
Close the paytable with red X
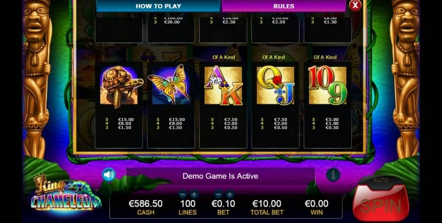click(x=355, y=5)
